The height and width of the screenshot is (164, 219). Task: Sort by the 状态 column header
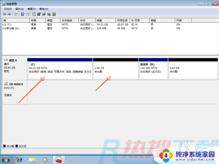(87, 21)
